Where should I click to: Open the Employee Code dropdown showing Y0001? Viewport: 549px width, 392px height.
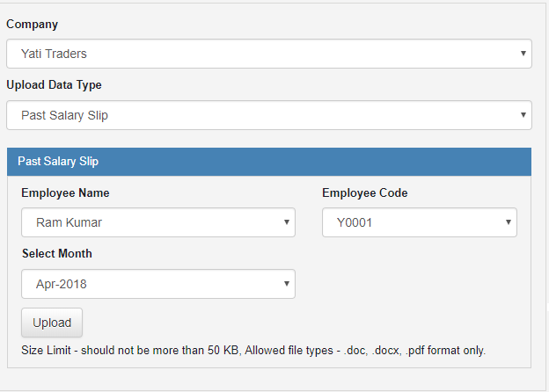[420, 222]
